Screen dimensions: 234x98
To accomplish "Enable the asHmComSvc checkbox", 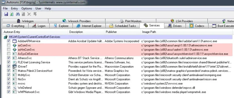I will click(9, 49).
